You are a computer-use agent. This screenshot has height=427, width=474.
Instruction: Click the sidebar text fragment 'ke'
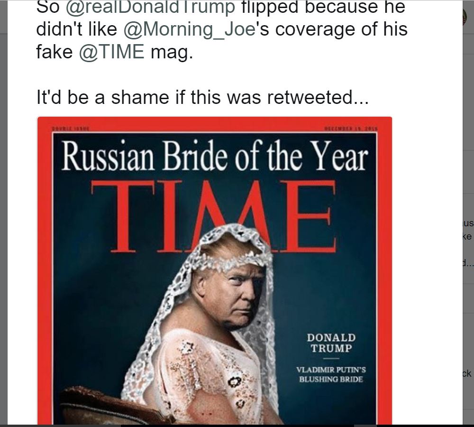(467, 236)
